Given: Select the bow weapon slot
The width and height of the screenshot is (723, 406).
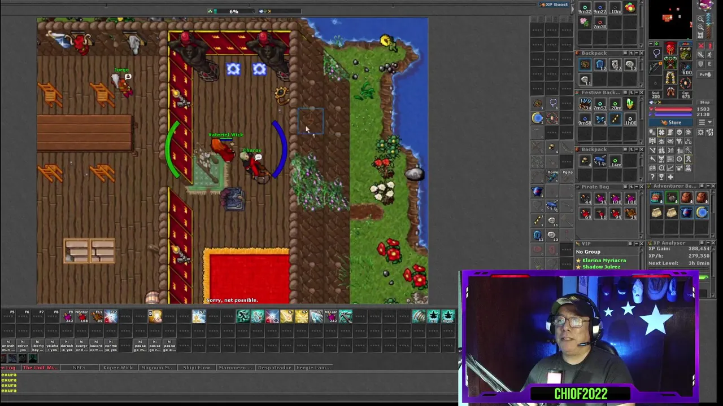Looking at the screenshot, I should click(655, 68).
